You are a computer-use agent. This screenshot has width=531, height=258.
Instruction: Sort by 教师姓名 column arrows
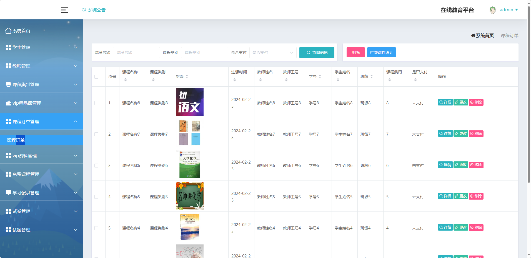tap(261, 80)
